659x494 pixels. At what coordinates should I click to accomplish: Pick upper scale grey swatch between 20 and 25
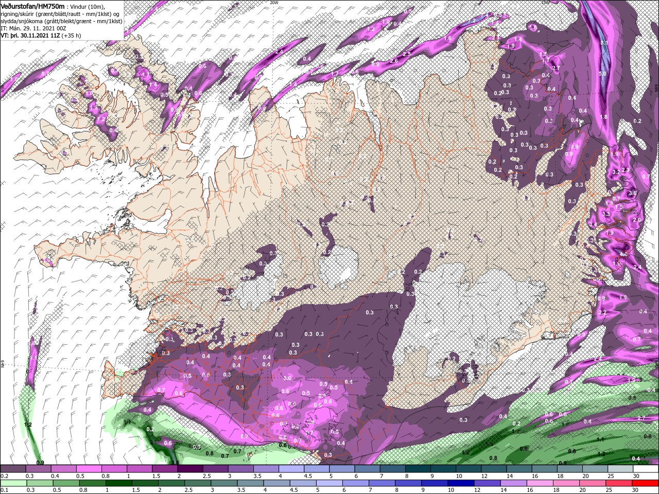pyautogui.click(x=596, y=469)
